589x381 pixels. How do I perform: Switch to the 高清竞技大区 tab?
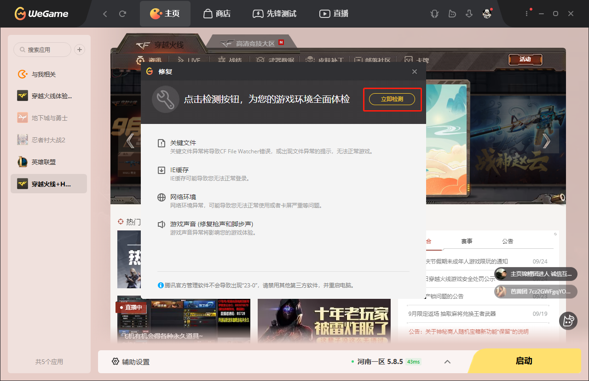coord(252,44)
